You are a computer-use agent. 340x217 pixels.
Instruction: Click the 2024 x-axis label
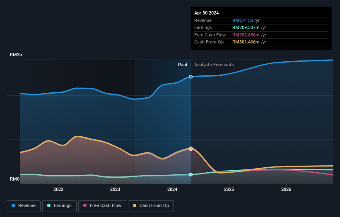(172, 189)
